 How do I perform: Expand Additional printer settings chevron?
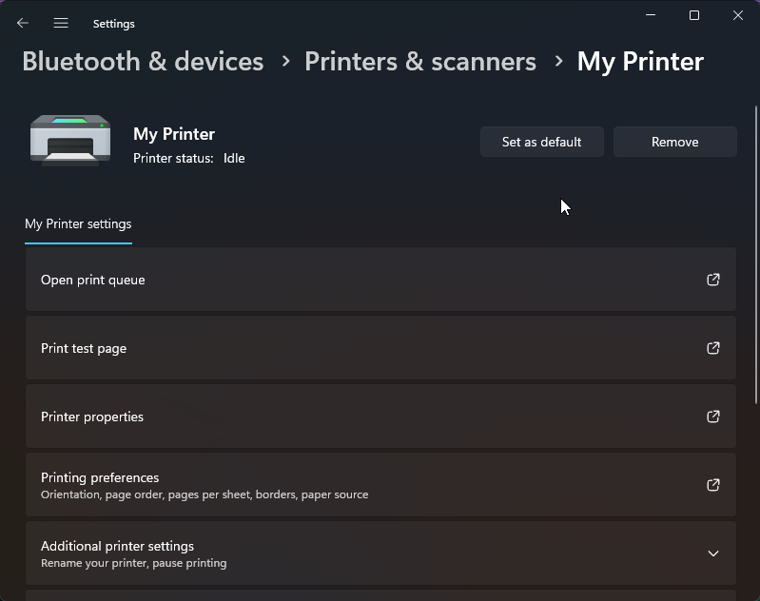point(713,553)
